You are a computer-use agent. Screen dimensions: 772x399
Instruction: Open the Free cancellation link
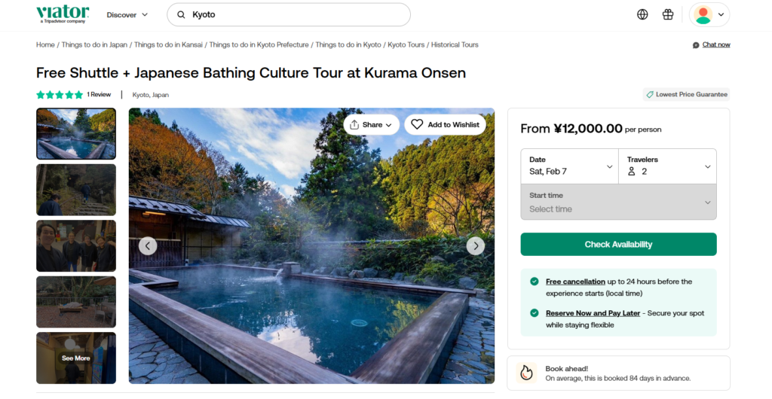(575, 282)
